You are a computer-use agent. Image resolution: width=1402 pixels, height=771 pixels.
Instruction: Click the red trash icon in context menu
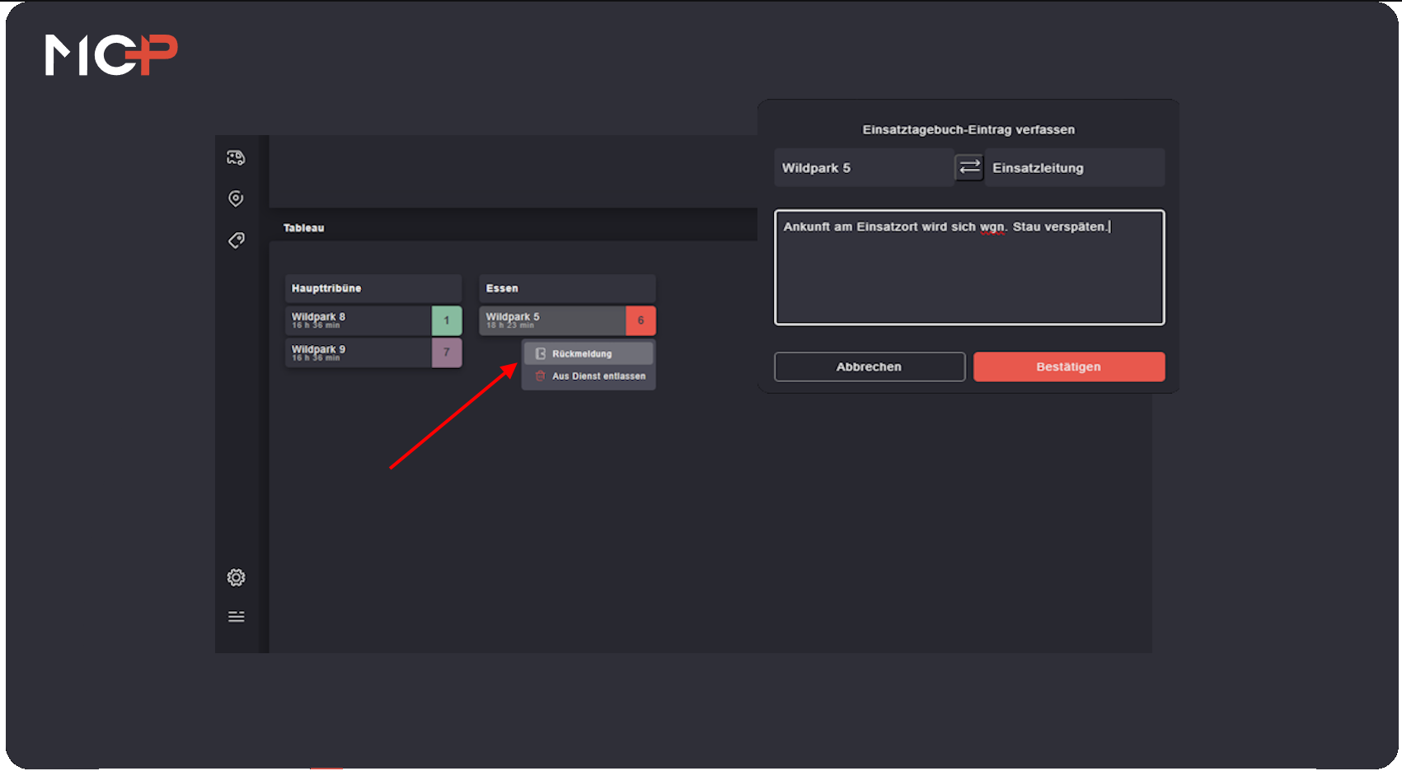541,376
